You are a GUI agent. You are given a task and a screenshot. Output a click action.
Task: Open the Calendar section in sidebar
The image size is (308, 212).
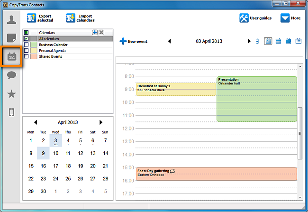point(12,56)
